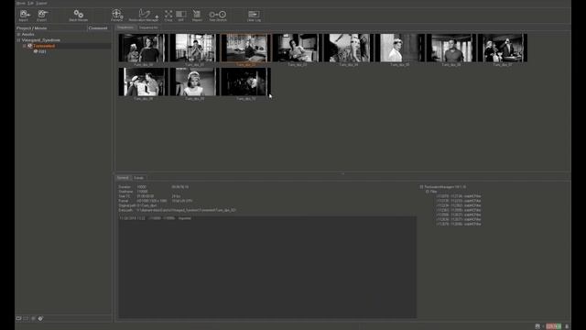Image resolution: width=586 pixels, height=330 pixels.
Task: Select the snapshot of woman in white coat
Action: 400,48
